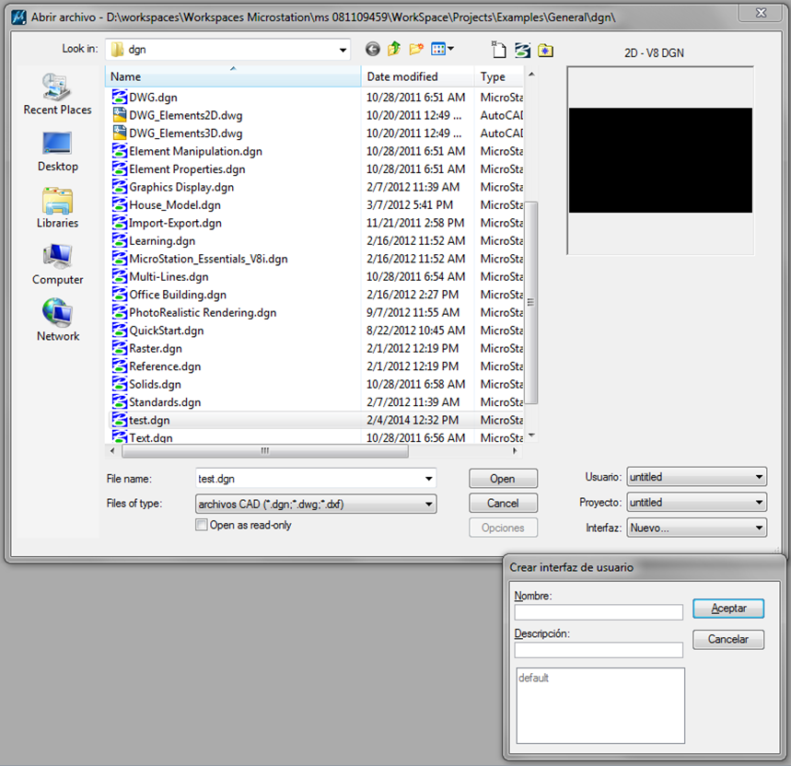This screenshot has width=791, height=766.
Task: Open the workspace folder toolbar icon
Action: click(x=545, y=50)
